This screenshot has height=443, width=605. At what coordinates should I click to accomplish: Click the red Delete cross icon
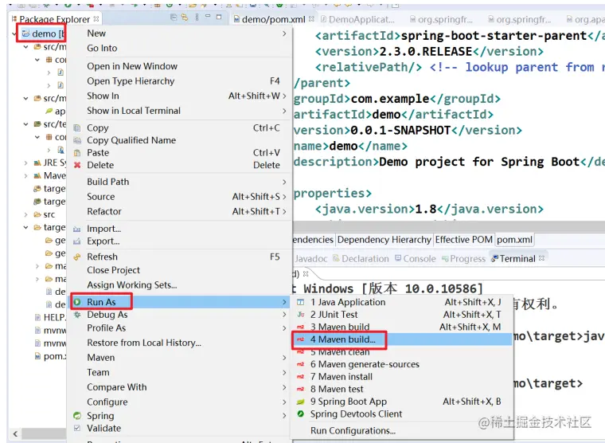click(x=77, y=165)
